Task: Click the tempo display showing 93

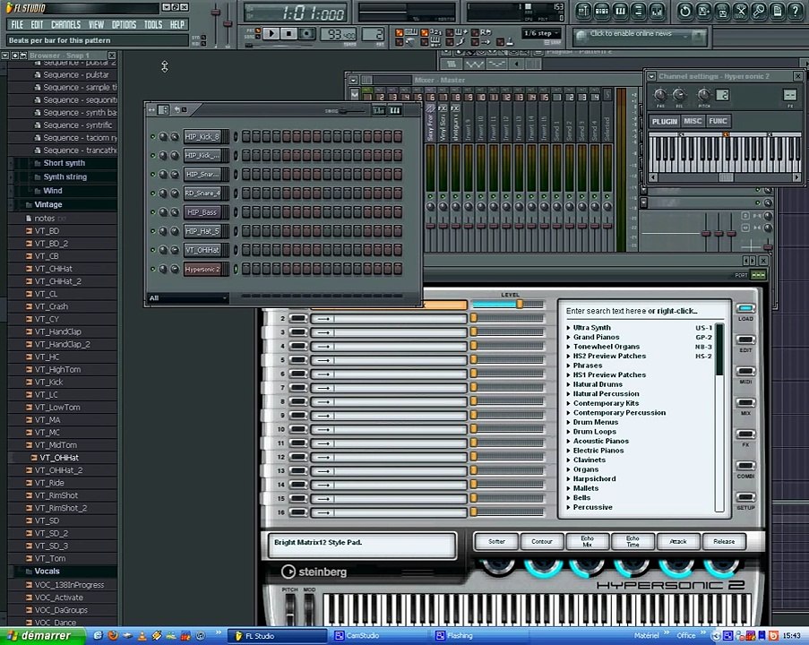Action: pos(338,34)
